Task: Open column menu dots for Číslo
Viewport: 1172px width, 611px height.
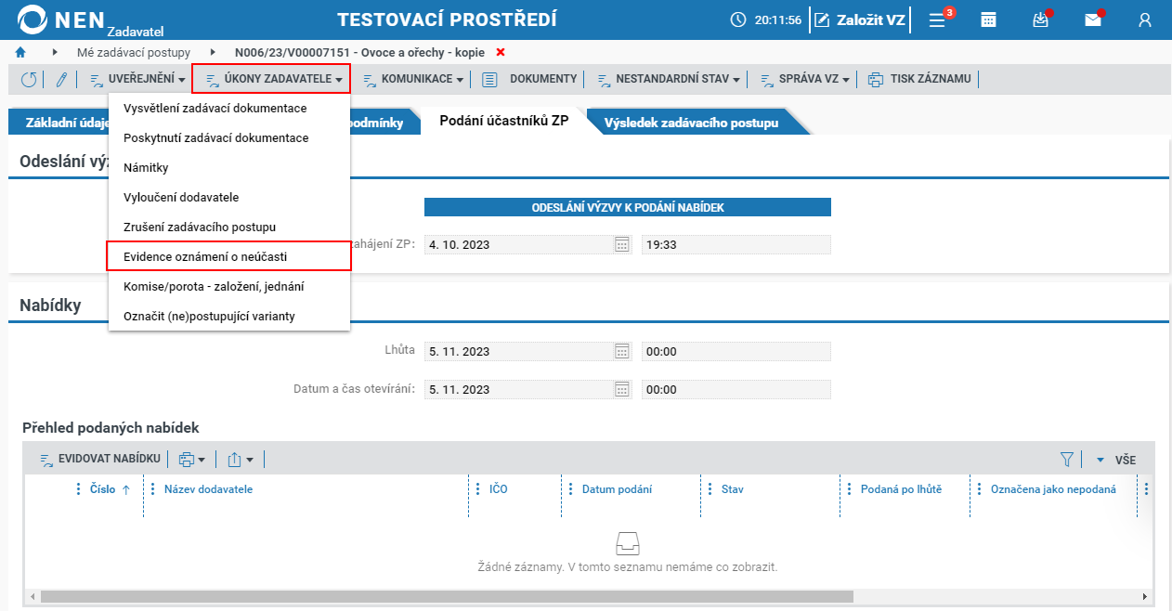Action: [78, 489]
